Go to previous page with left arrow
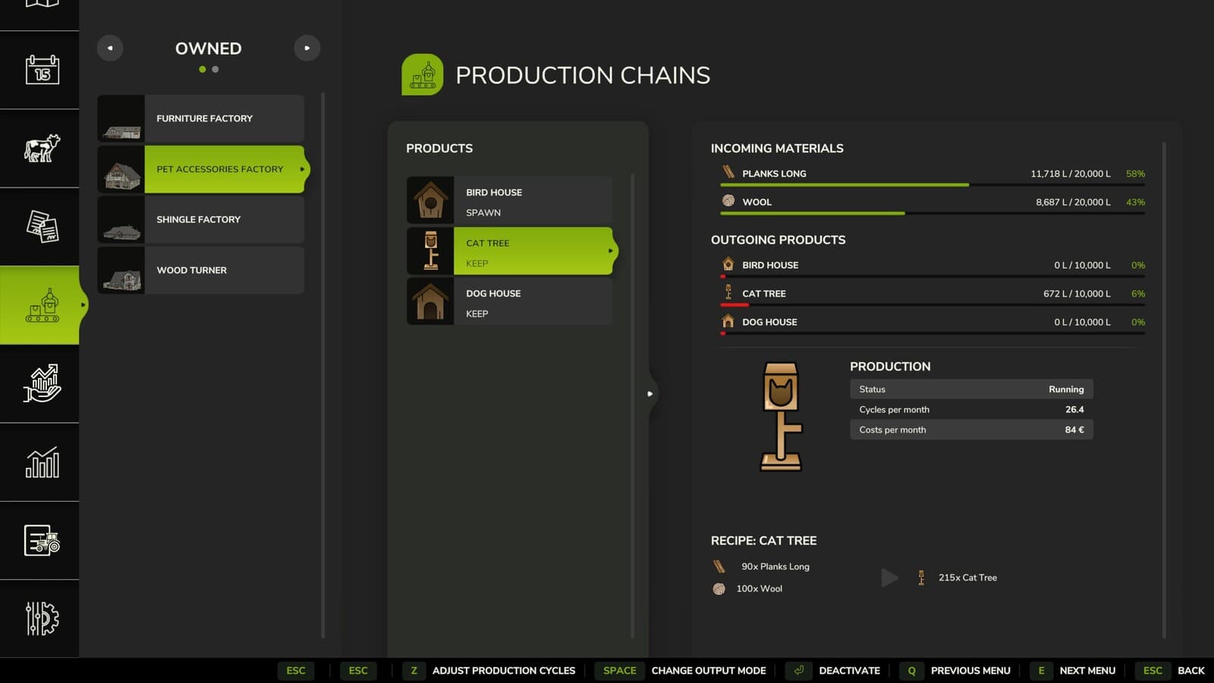 point(110,48)
